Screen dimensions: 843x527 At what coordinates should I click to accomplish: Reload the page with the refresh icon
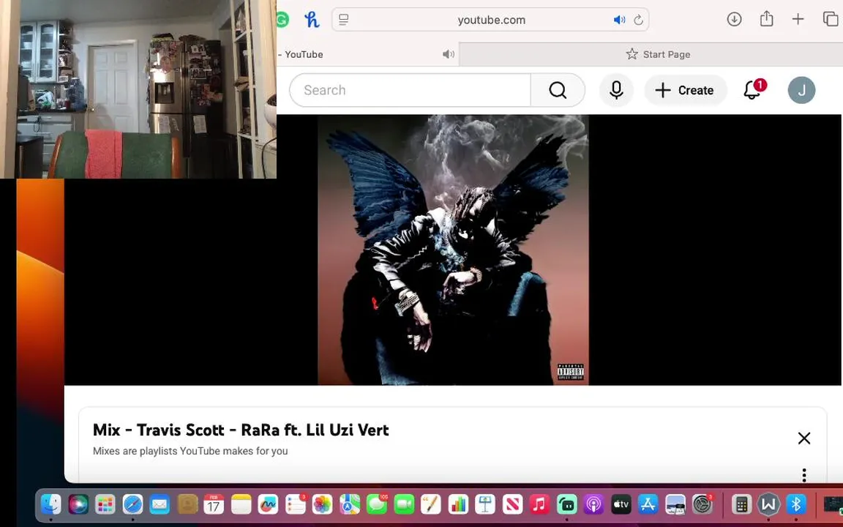click(x=638, y=20)
